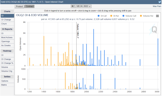Click the orange Volume Put bar at 1700
Image resolution: width=162 pixels, height=96 pixels.
[65, 81]
